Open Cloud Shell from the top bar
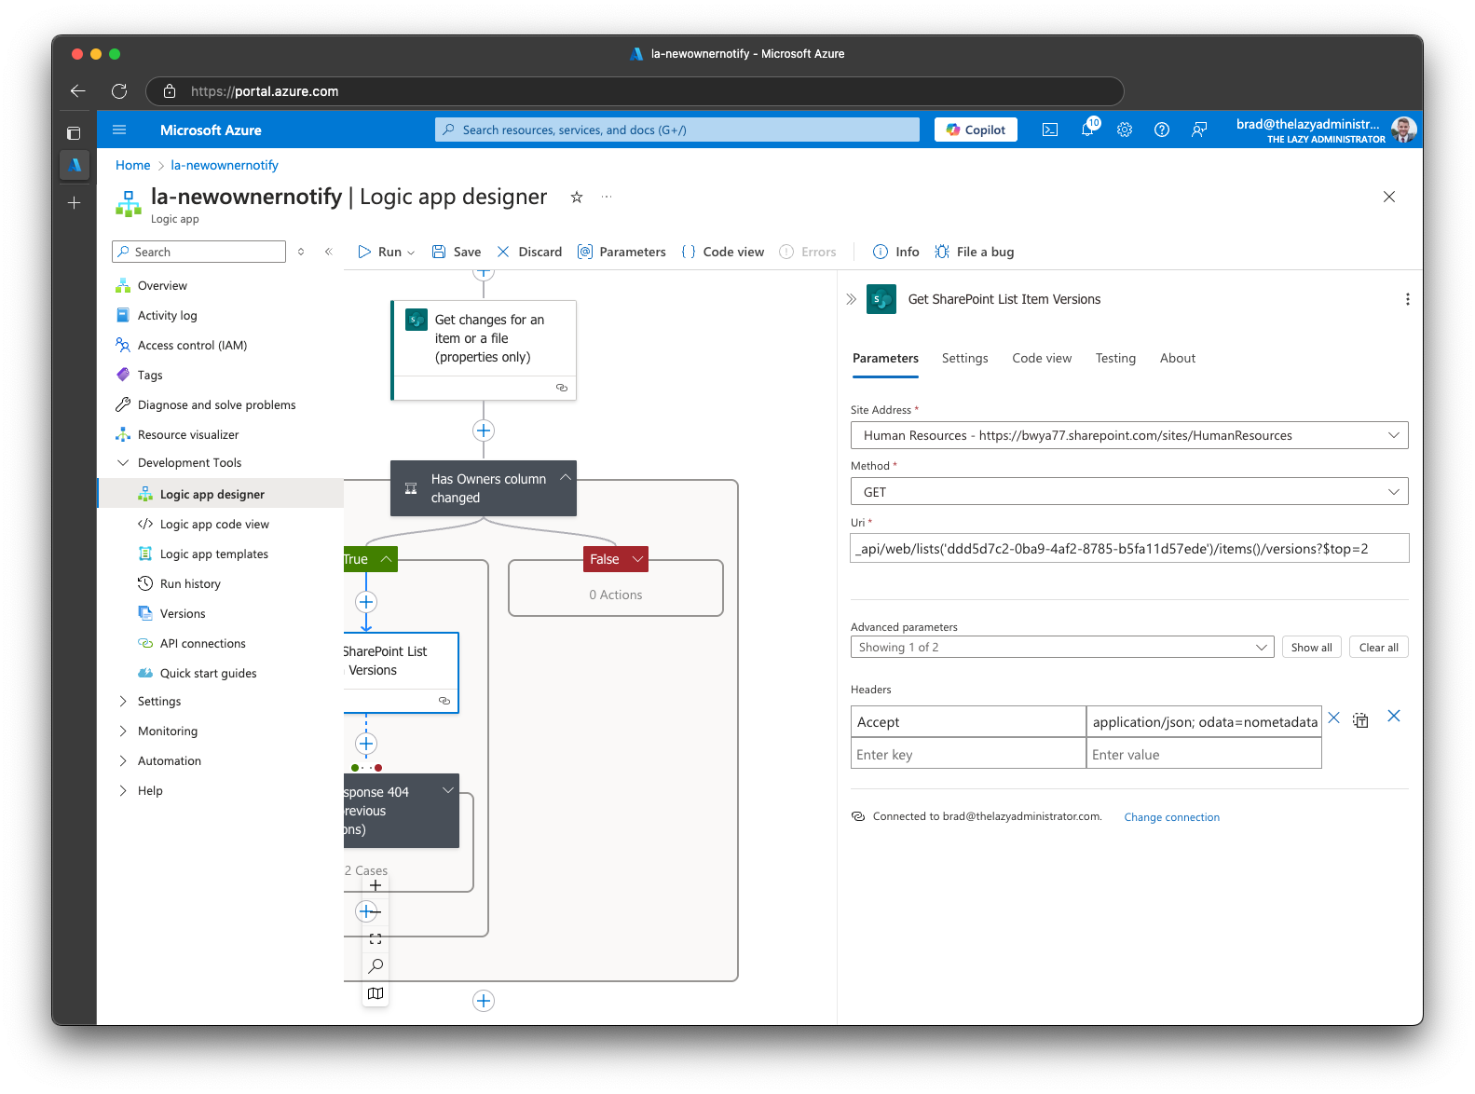This screenshot has height=1094, width=1475. tap(1050, 130)
